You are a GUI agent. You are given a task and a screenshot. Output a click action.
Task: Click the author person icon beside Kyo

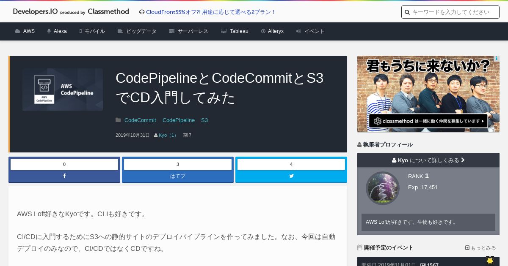click(x=156, y=136)
